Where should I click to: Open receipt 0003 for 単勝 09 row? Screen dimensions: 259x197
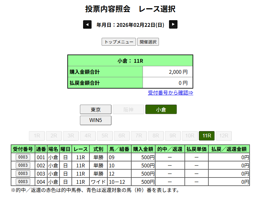23,157
